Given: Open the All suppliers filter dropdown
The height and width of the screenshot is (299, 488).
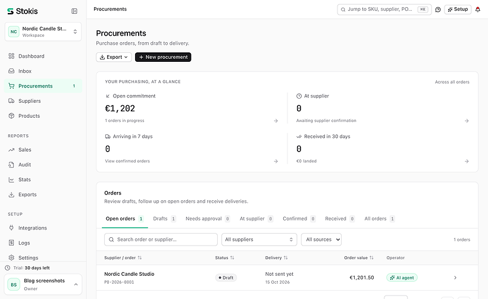Looking at the screenshot, I should (x=259, y=240).
